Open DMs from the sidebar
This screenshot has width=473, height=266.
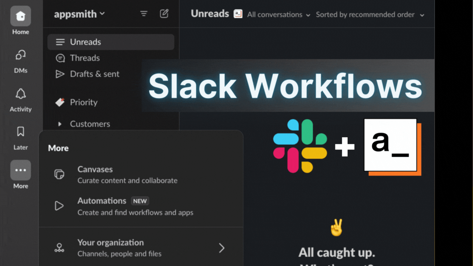[x=21, y=56]
